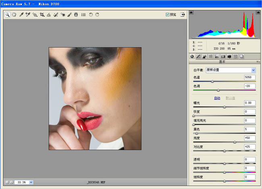The image size is (262, 189).
Task: Switch to the Tone Curve tab
Action: (198, 57)
